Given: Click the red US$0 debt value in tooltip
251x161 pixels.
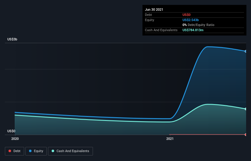Looking at the screenshot, I should pos(186,15).
